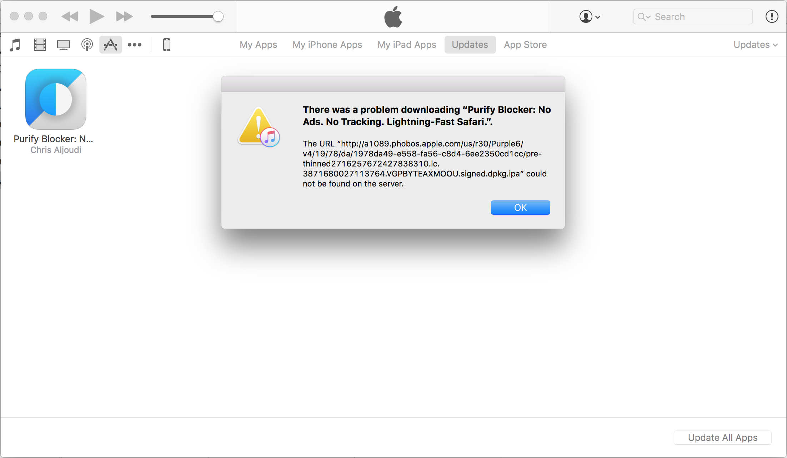Open the Podcasts library icon
Viewport: 787px width, 458px height.
(x=87, y=45)
